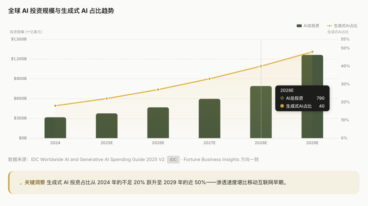
Task: Click the $0B axis label
Action: [x=23, y=138]
